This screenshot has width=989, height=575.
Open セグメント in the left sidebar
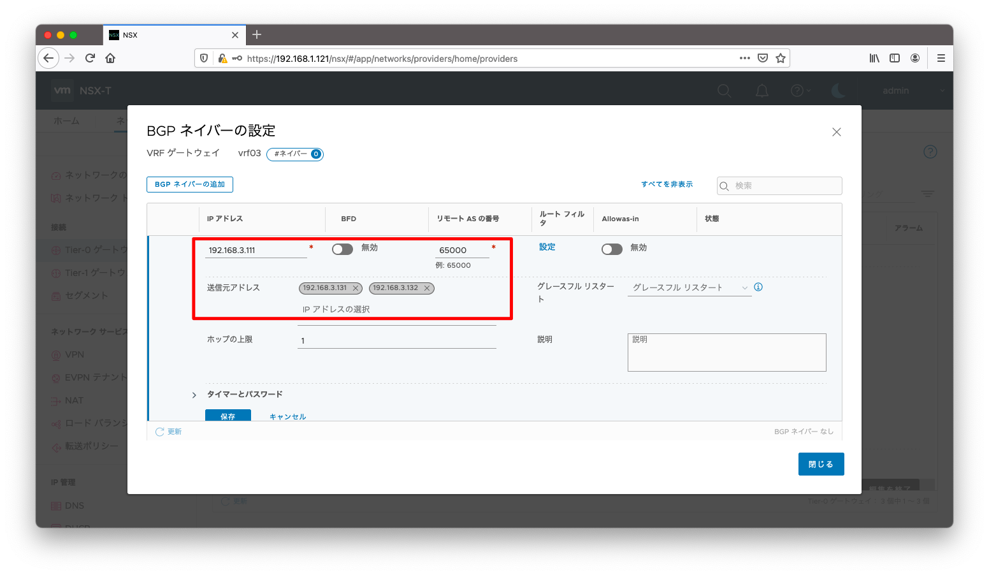(x=86, y=295)
